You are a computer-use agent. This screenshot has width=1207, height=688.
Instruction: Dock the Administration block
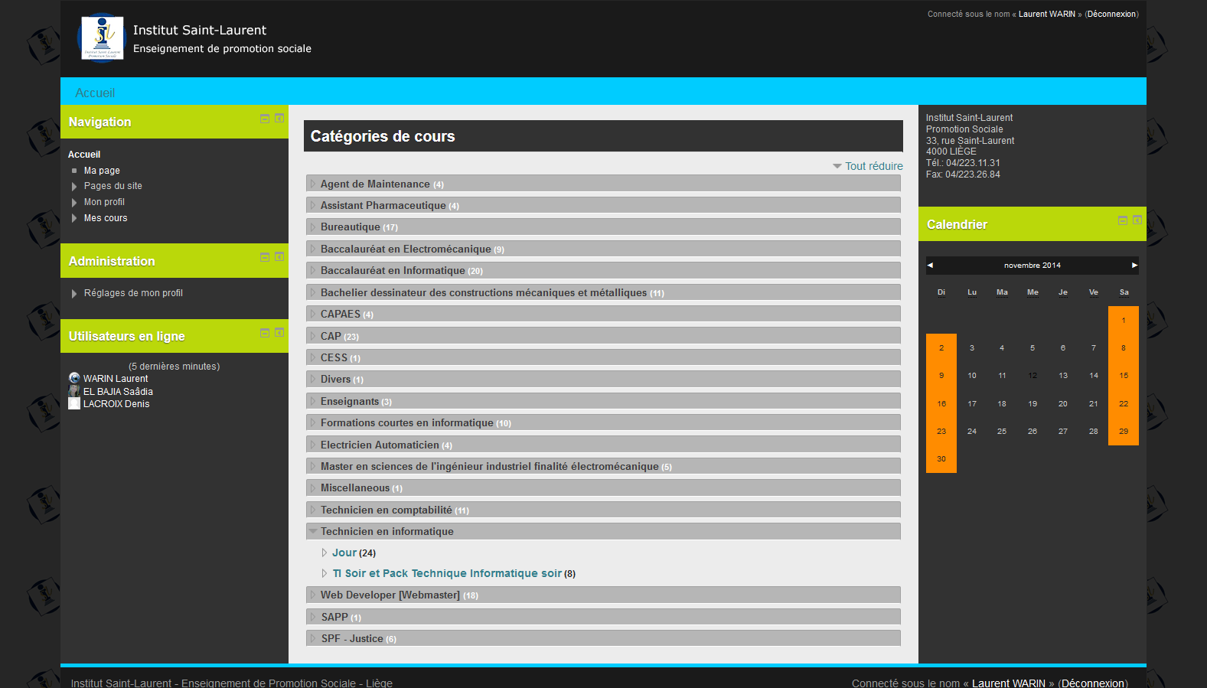coord(279,257)
